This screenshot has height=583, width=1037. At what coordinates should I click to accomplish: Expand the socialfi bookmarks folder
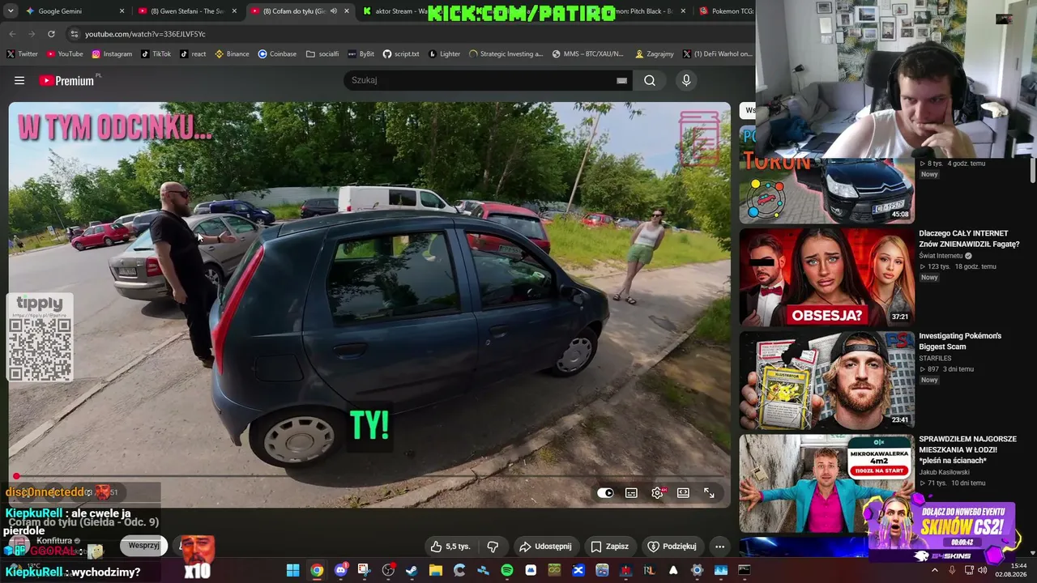tap(322, 54)
